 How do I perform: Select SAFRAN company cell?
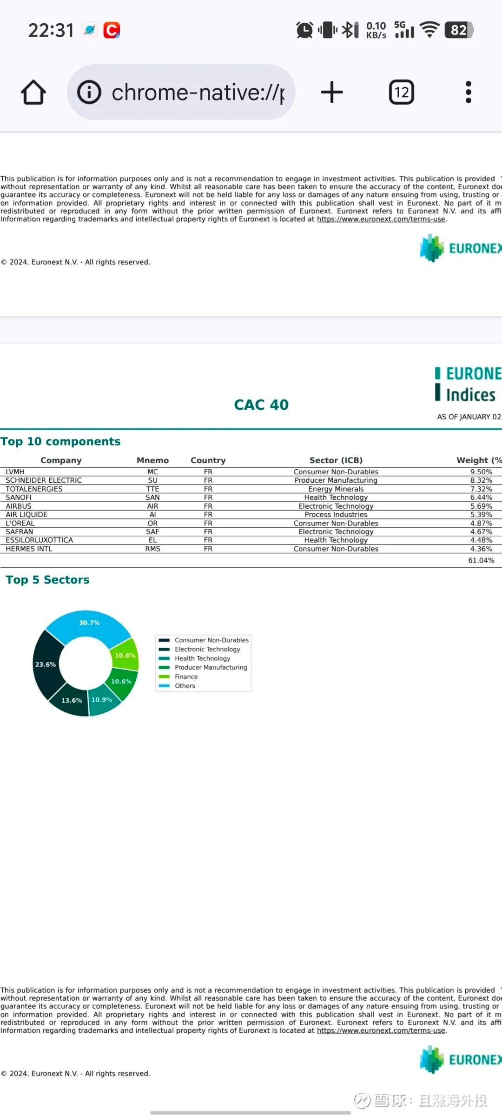[x=20, y=531]
